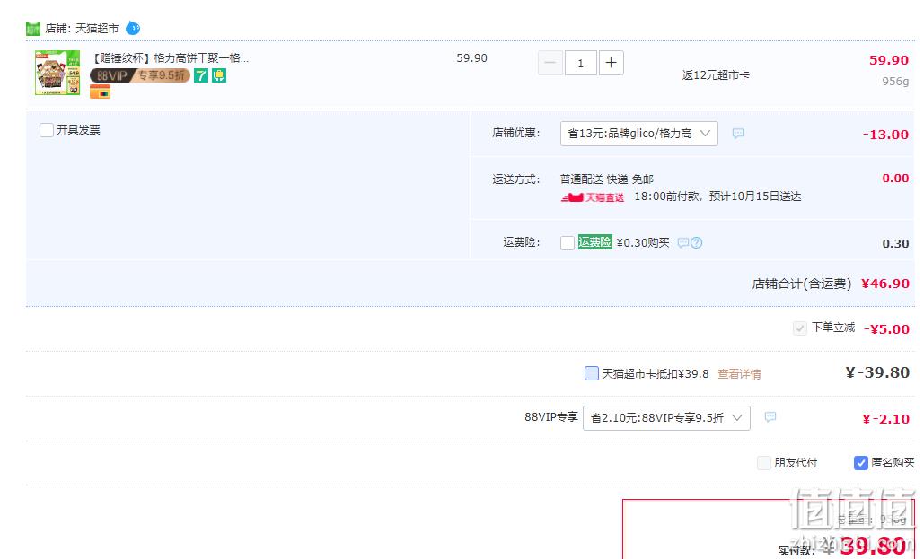The width and height of the screenshot is (924, 559).
Task: Click the 天猫超市 store name
Action: [x=97, y=29]
